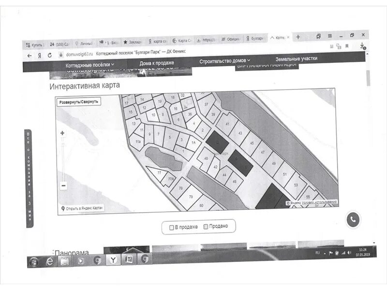Viewport: 387px width, 290px height.
Task: Open a new browser tab with the plus icon
Action: [x=298, y=37]
